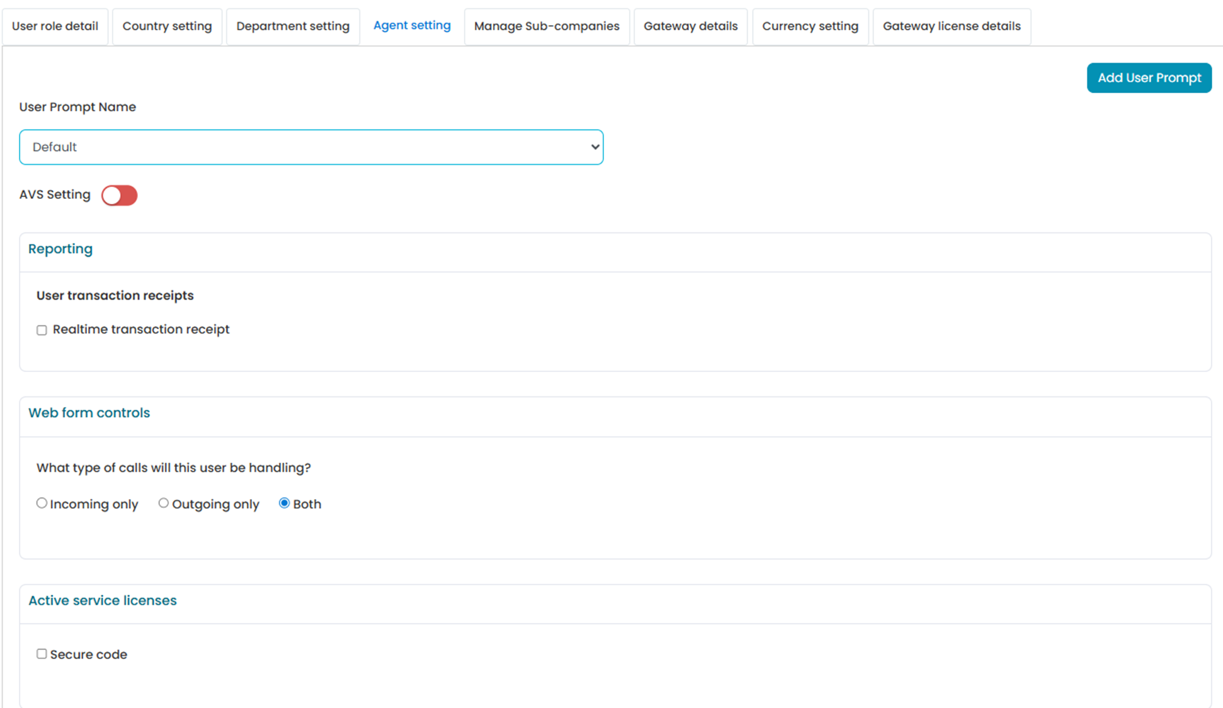Select Both for call handling type
1223x708 pixels.
pyautogui.click(x=284, y=503)
